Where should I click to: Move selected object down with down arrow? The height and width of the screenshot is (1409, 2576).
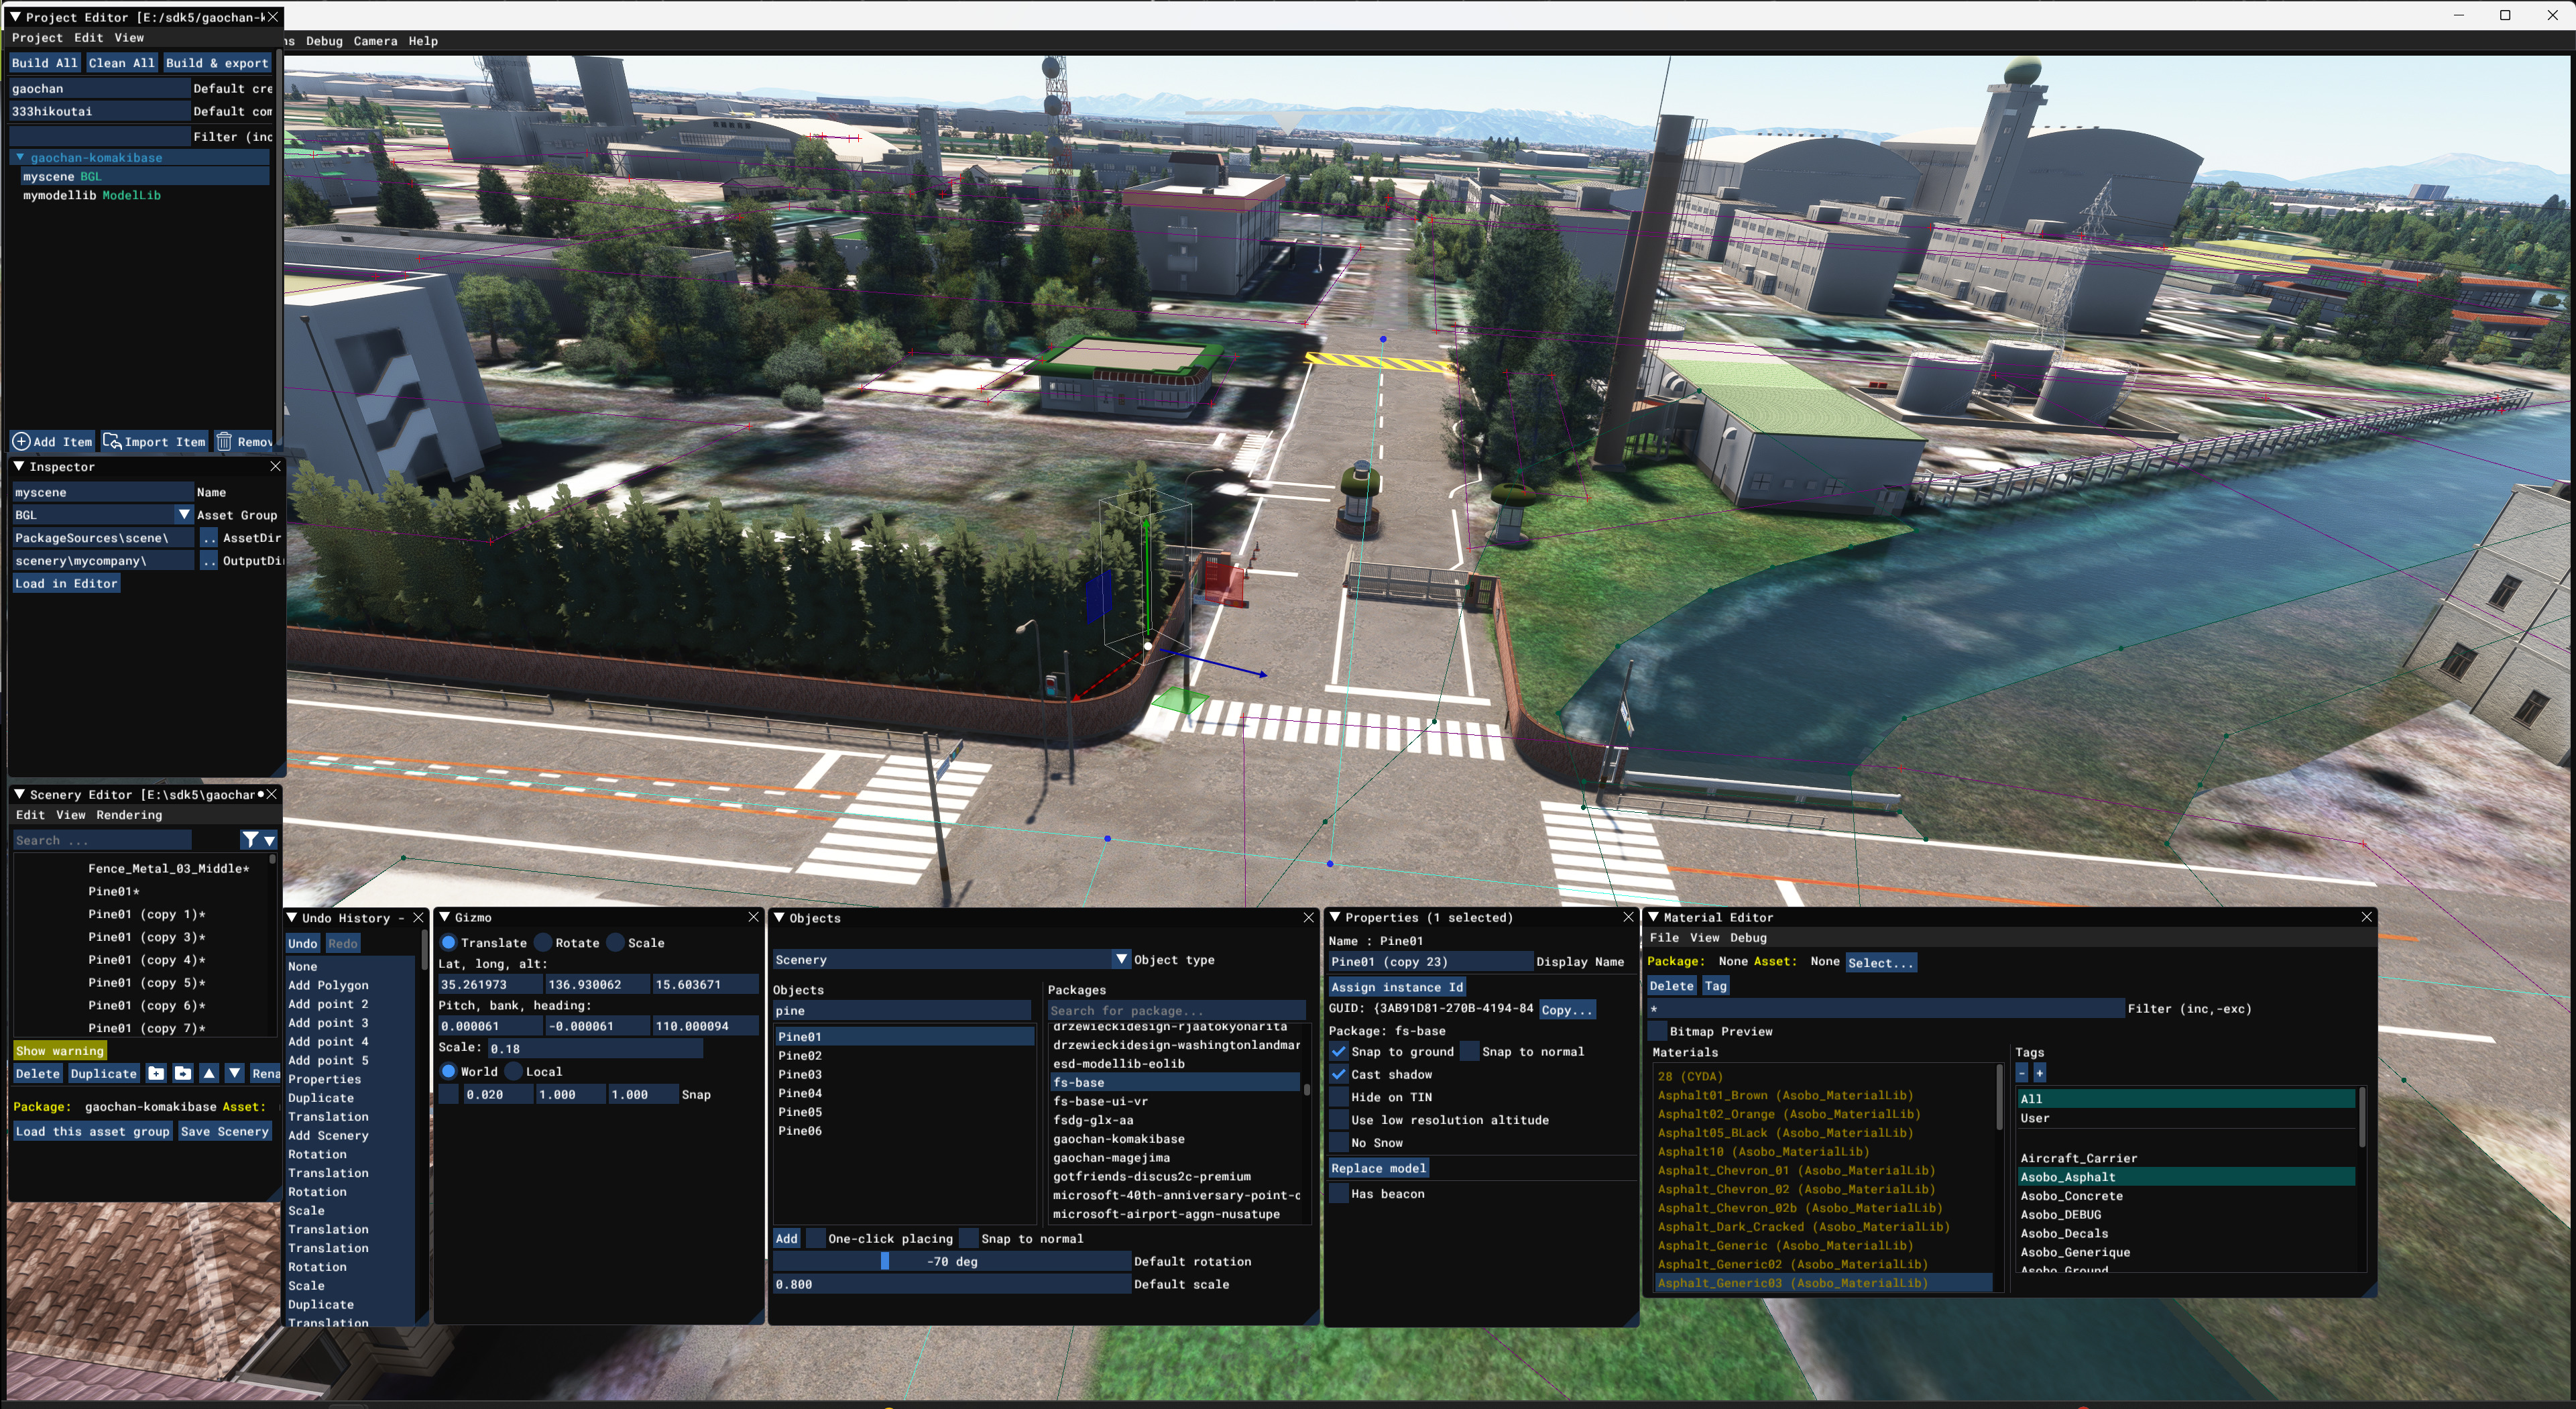[235, 1073]
